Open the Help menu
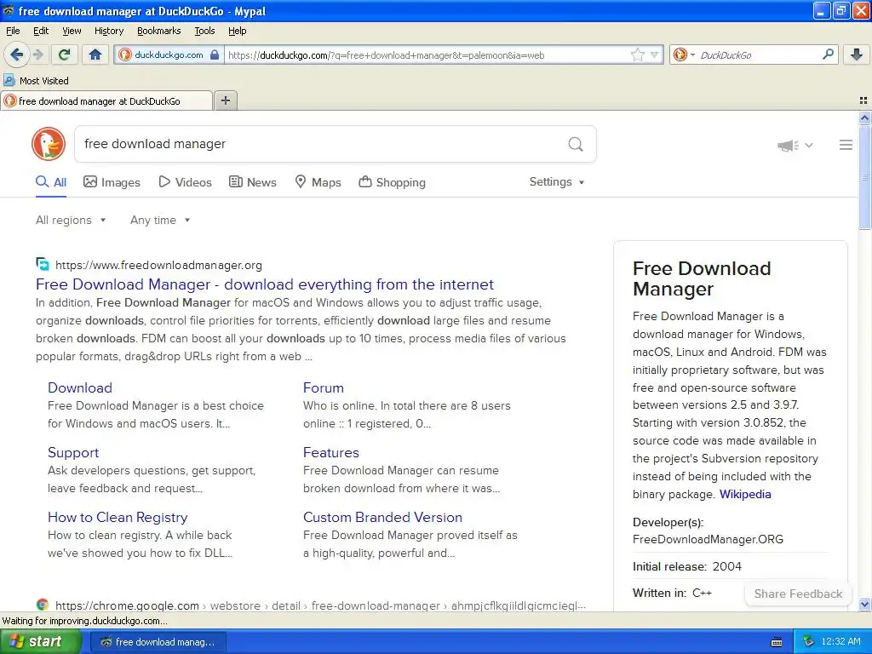The width and height of the screenshot is (872, 654). coord(237,32)
